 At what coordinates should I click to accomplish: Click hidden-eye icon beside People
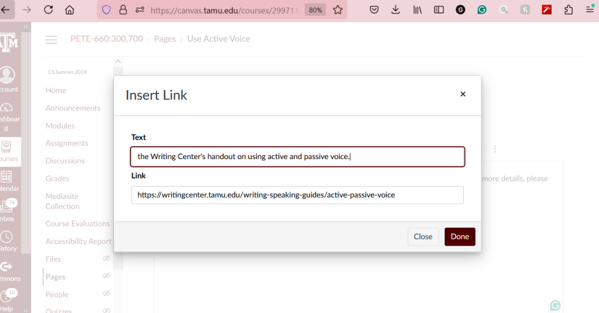click(106, 293)
